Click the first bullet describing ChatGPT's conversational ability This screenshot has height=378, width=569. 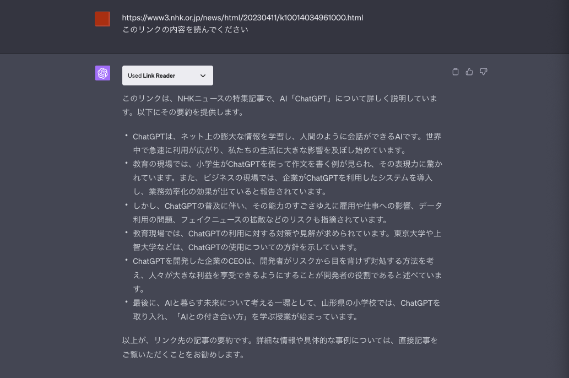286,143
